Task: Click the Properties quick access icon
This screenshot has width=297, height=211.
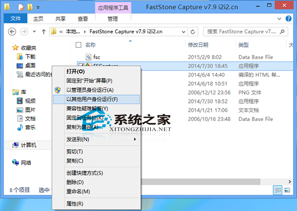Action: 21,7
